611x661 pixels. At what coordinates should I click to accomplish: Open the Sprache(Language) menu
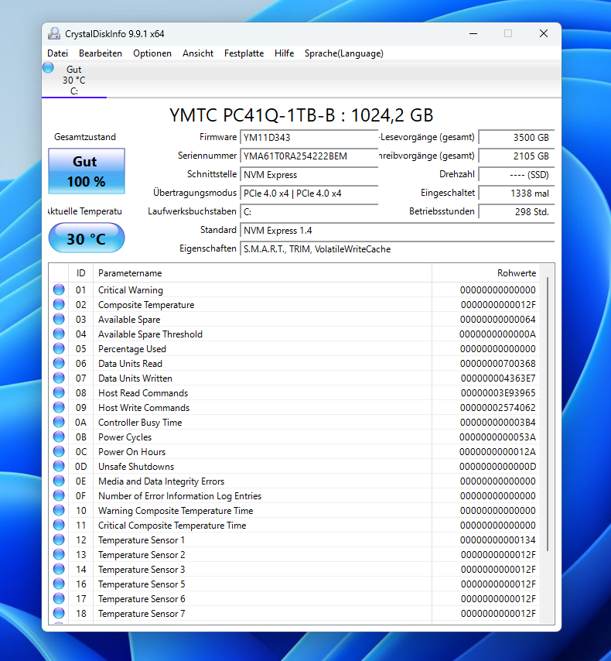(x=344, y=53)
